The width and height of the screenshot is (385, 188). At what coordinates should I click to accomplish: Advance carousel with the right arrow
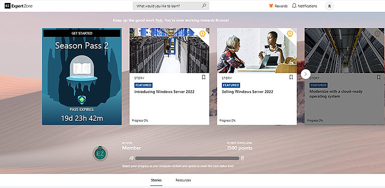click(x=306, y=74)
